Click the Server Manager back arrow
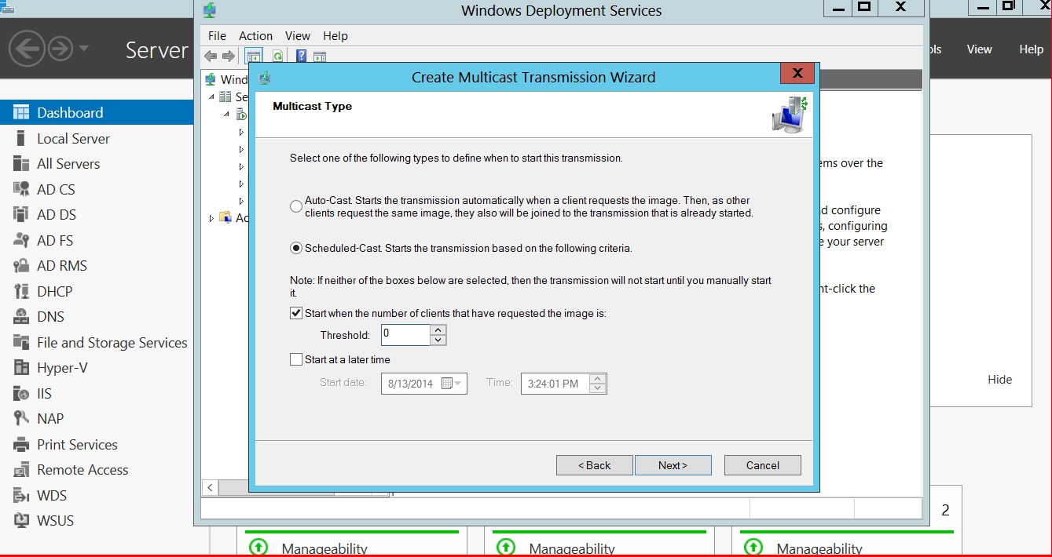1052x557 pixels. (x=27, y=49)
